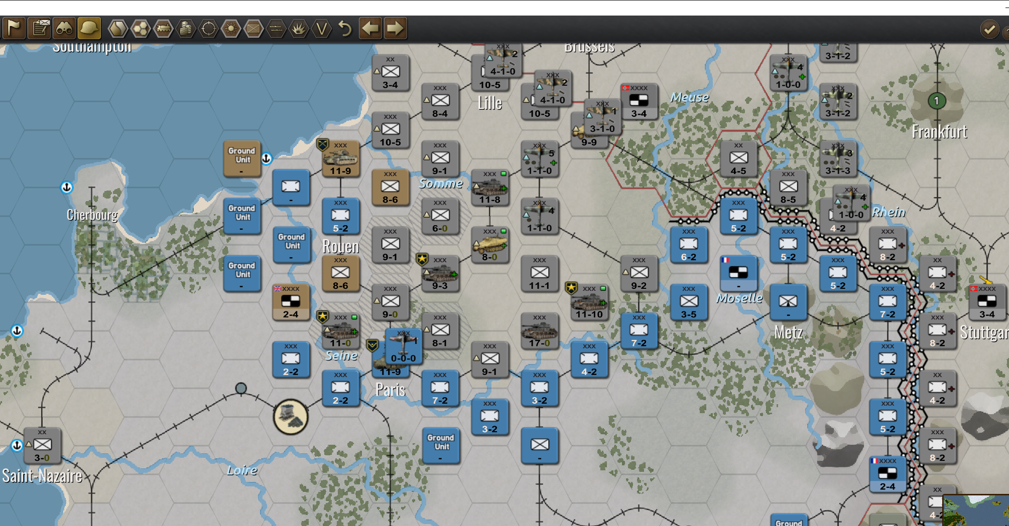Go to next unit with right arrow

395,29
